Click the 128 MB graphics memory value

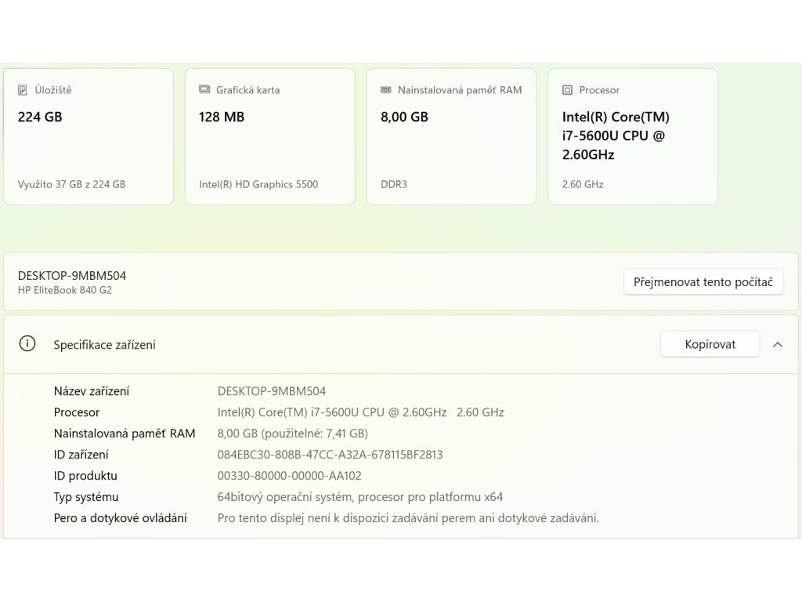pyautogui.click(x=222, y=117)
